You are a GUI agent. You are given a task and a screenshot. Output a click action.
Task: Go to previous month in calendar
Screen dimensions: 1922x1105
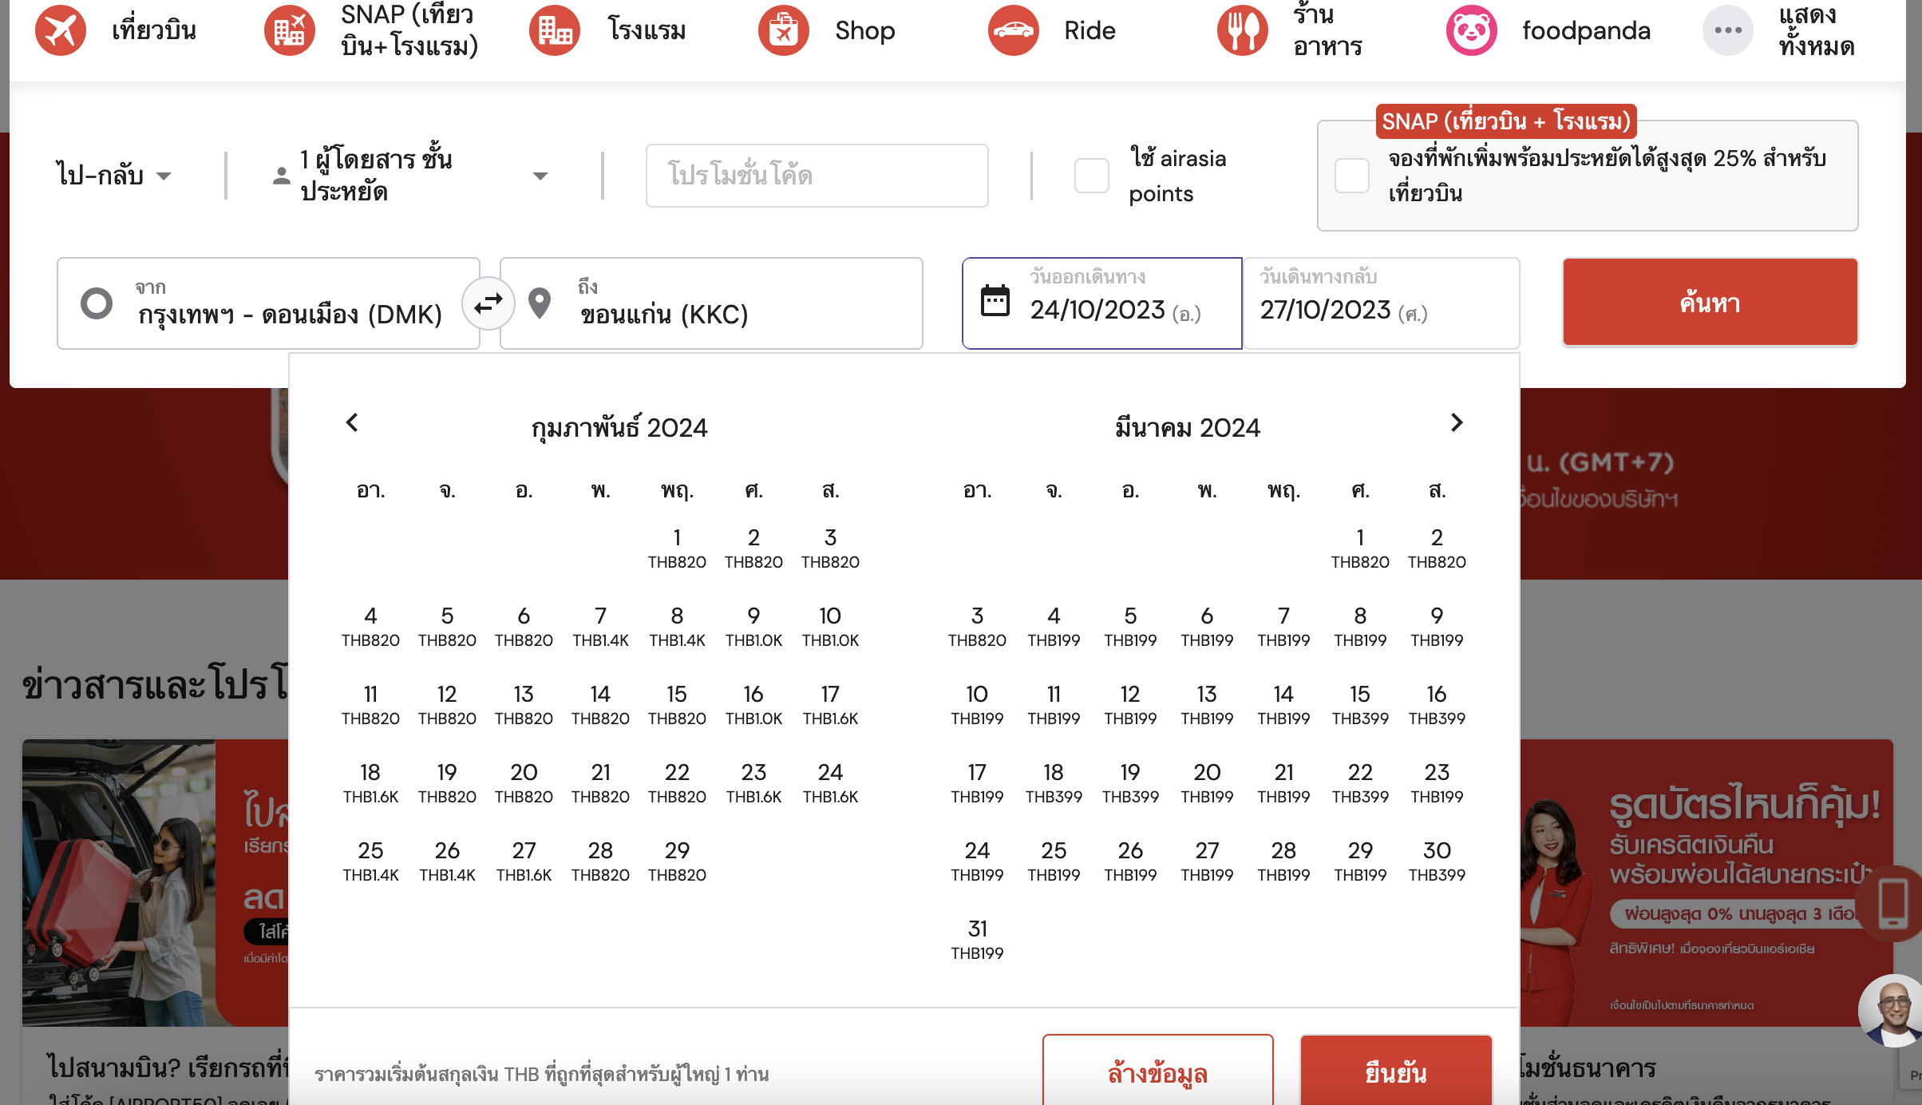click(x=352, y=422)
